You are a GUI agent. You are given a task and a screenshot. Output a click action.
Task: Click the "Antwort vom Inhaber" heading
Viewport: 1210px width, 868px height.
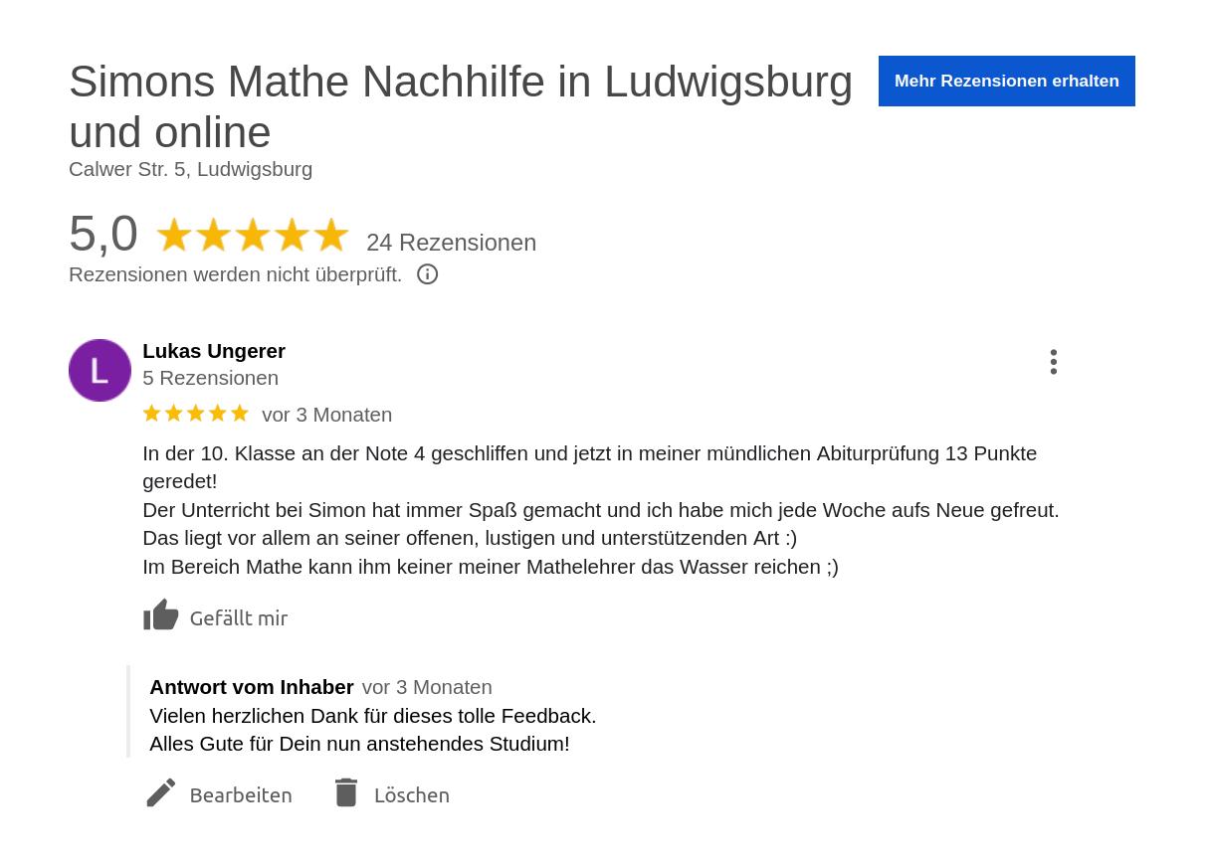252,687
